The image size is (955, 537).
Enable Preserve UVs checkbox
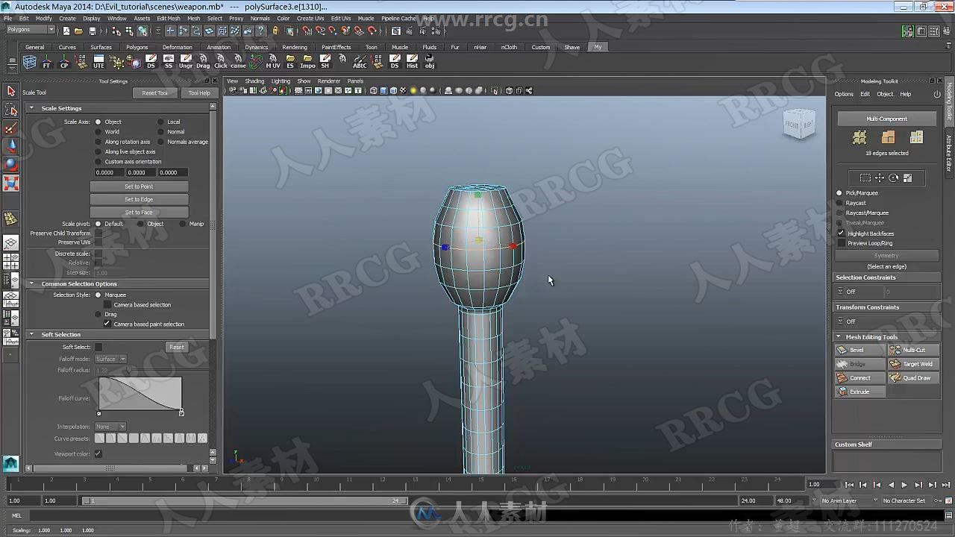click(x=98, y=242)
